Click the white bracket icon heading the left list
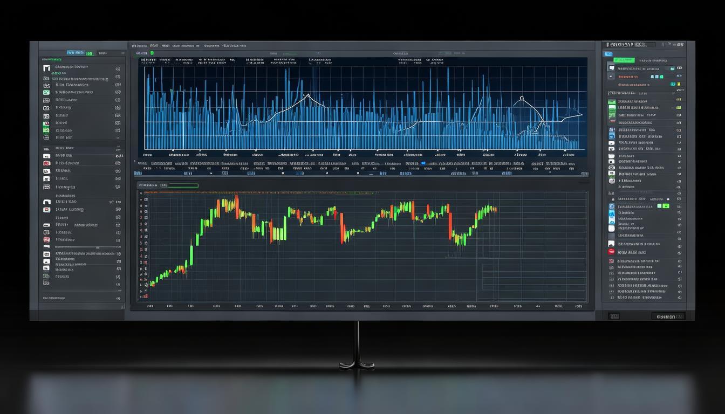725x414 pixels. point(46,68)
